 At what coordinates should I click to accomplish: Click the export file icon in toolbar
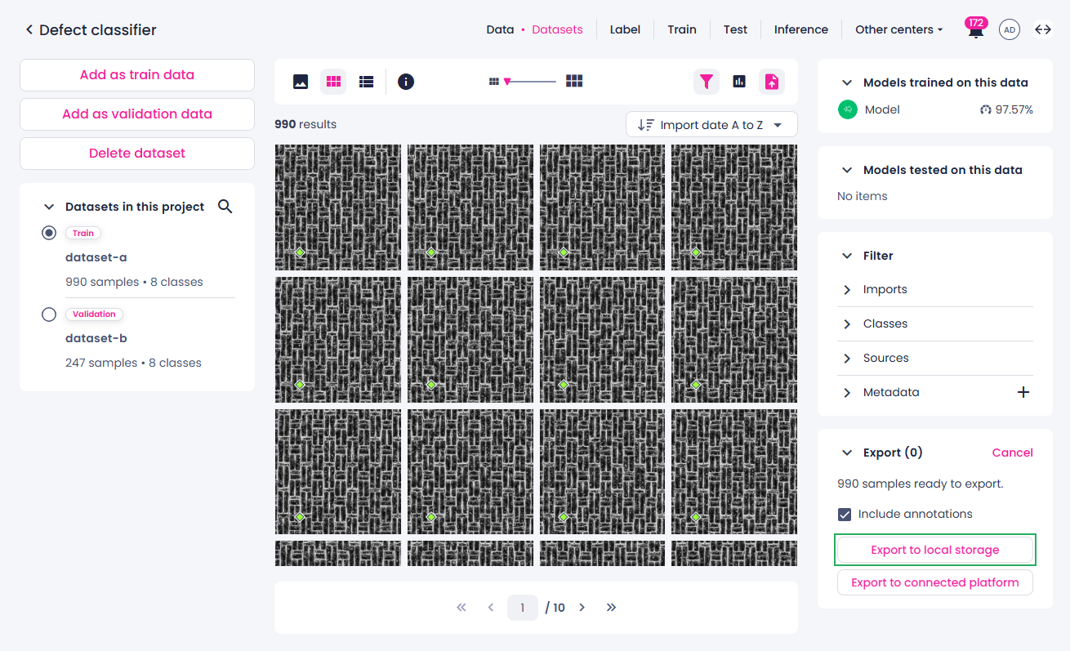pos(772,82)
